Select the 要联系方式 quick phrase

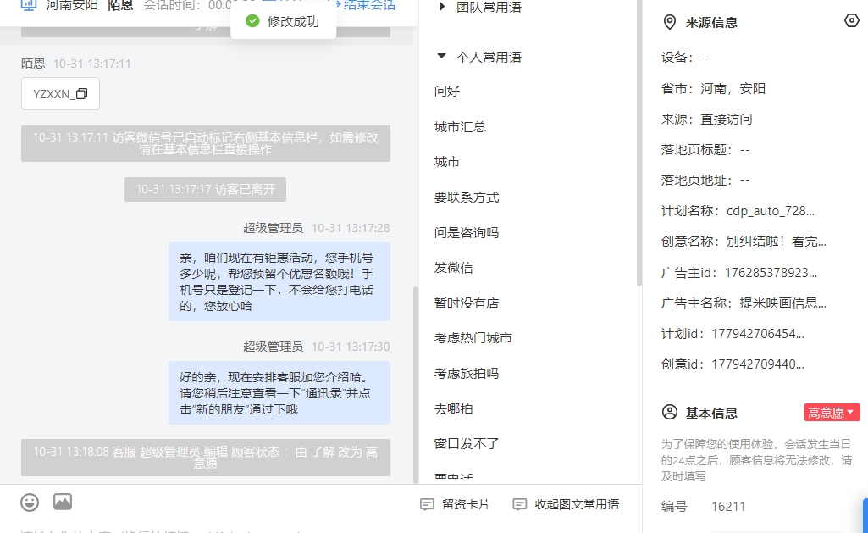click(467, 197)
